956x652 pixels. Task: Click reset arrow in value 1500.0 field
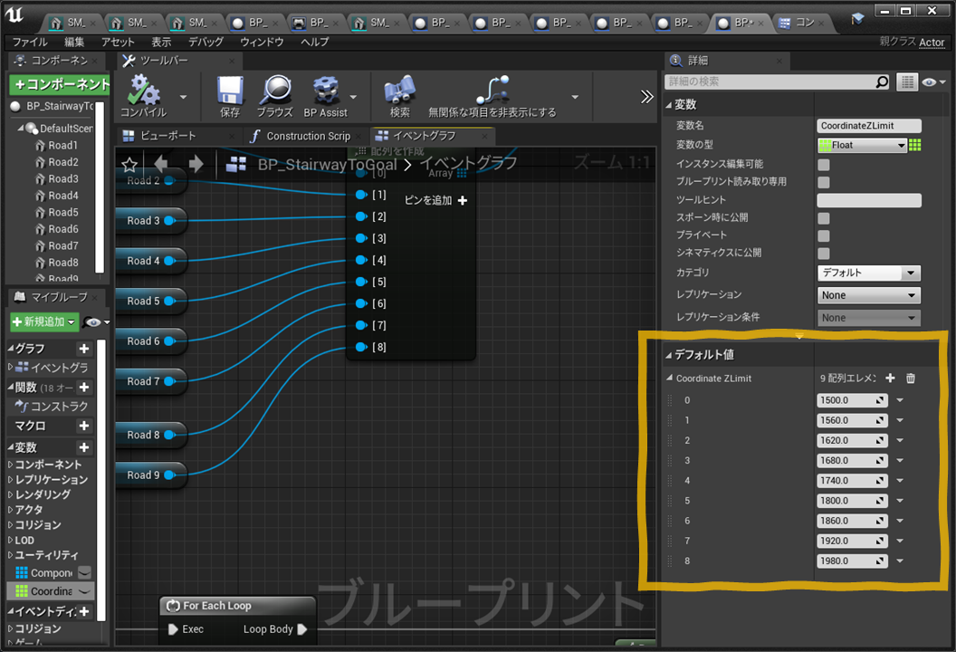[880, 400]
